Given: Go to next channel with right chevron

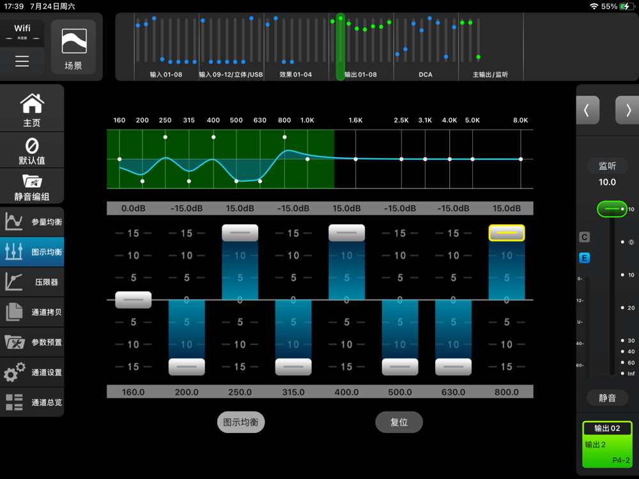Looking at the screenshot, I should 627,110.
